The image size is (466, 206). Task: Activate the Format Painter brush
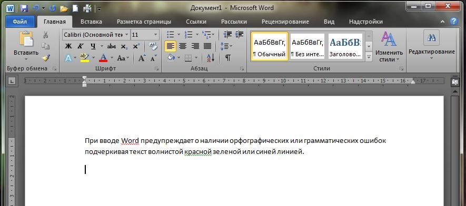(46, 58)
